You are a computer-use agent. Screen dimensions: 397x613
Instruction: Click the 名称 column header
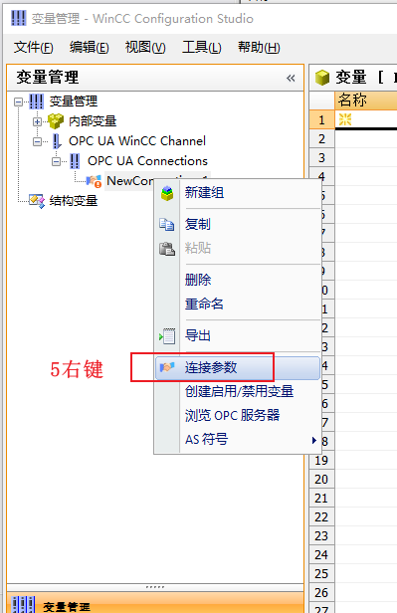pyautogui.click(x=366, y=101)
